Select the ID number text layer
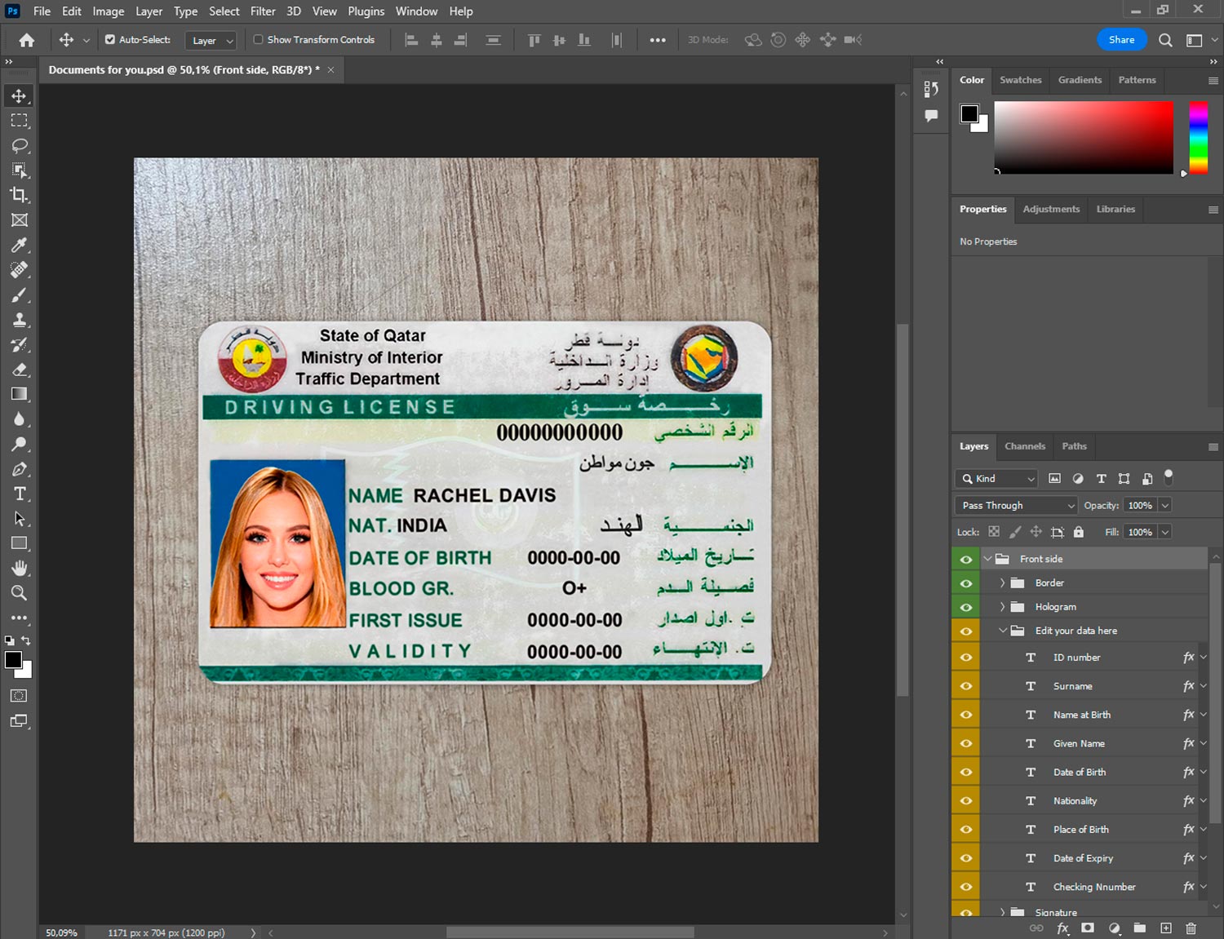 tap(1076, 658)
